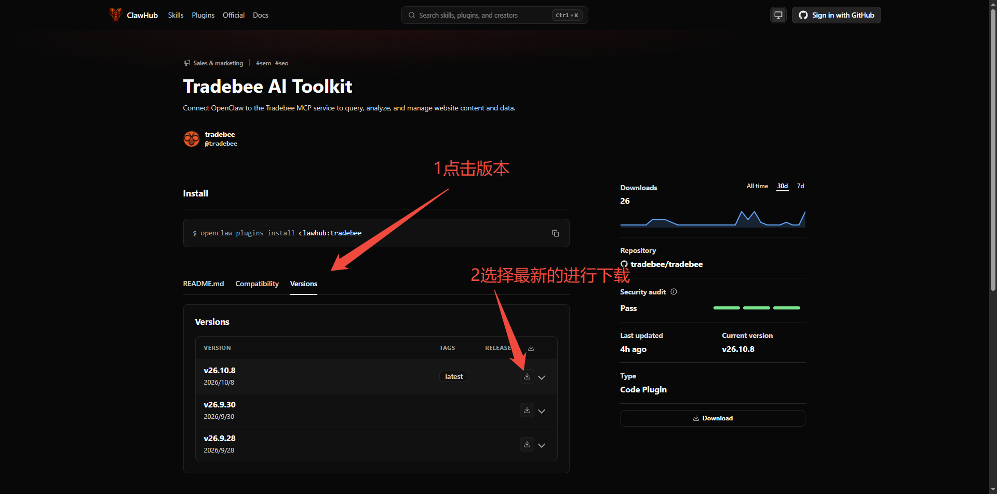This screenshot has height=494, width=997.
Task: Focus the search skills and plugins field
Action: pyautogui.click(x=494, y=15)
